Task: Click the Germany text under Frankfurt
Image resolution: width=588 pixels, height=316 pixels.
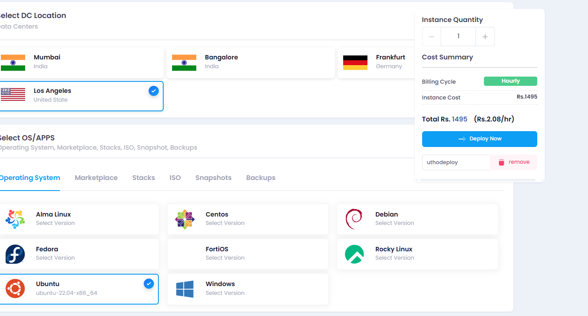Action: point(389,66)
